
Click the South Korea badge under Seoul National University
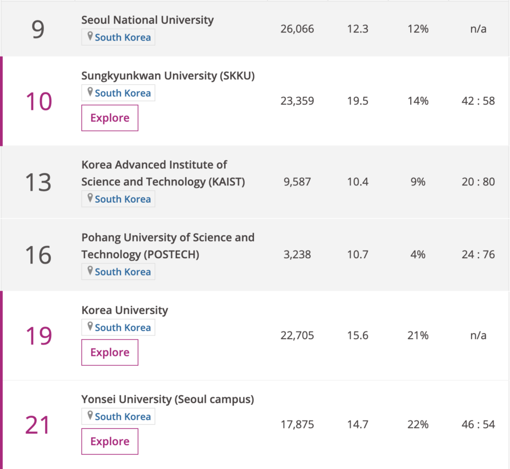[x=118, y=36]
